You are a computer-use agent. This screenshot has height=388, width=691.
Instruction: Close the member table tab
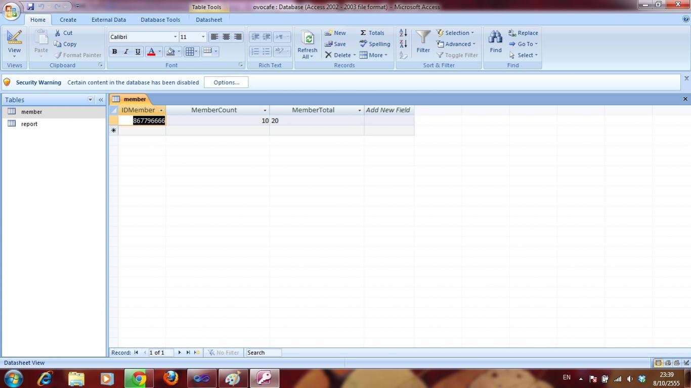click(685, 99)
